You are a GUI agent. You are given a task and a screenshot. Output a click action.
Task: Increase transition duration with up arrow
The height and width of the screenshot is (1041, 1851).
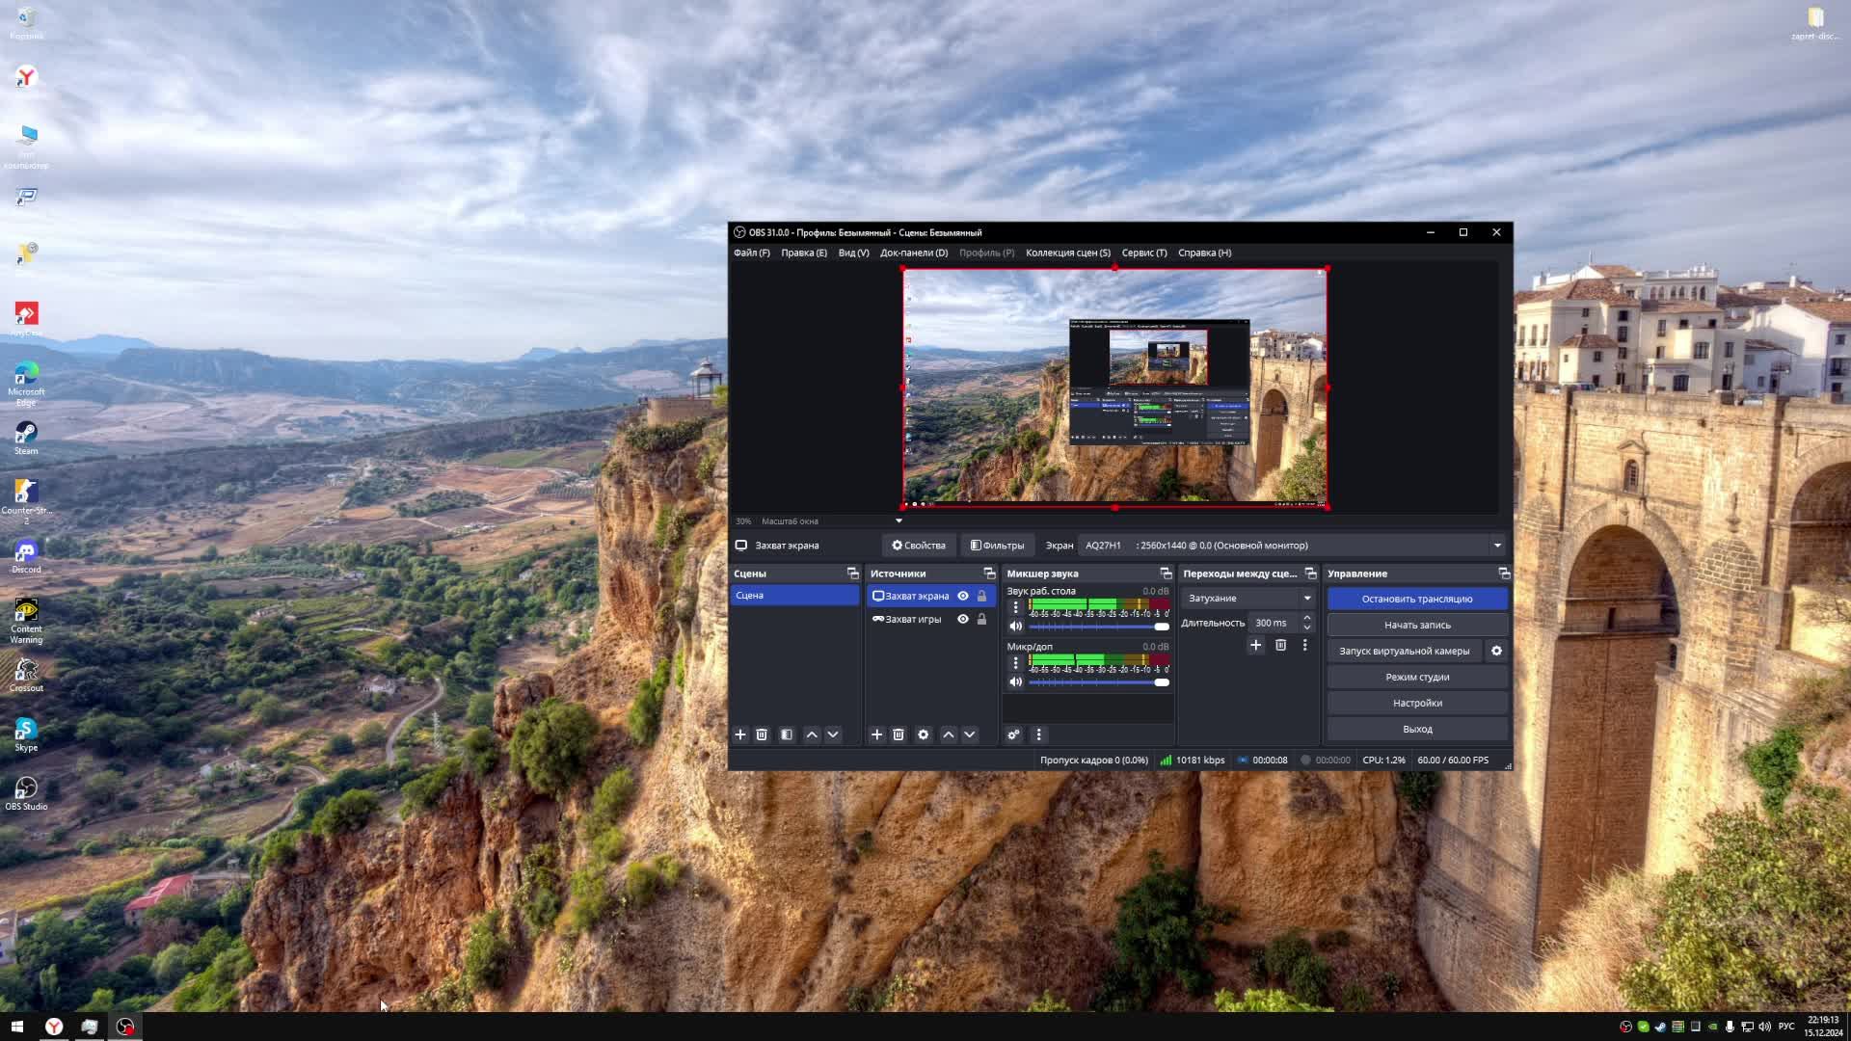coord(1307,618)
